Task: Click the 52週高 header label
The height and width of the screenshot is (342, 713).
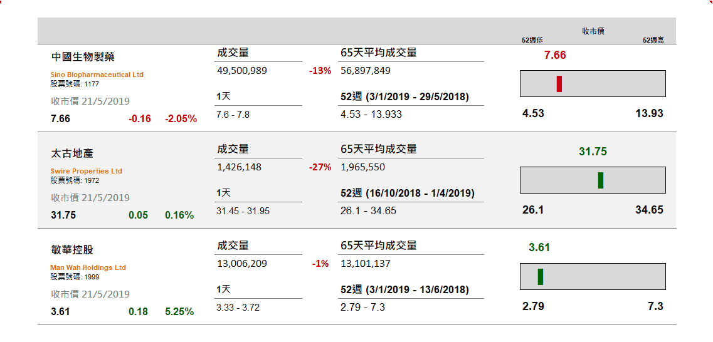Action: click(653, 40)
